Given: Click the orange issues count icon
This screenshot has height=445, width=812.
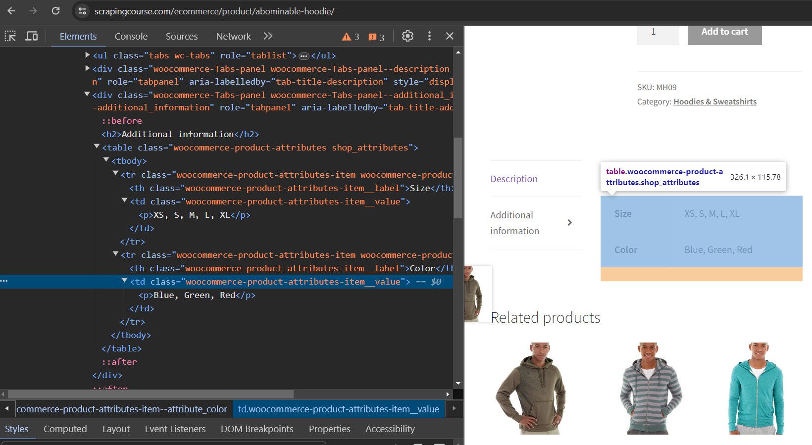Looking at the screenshot, I should click(376, 37).
